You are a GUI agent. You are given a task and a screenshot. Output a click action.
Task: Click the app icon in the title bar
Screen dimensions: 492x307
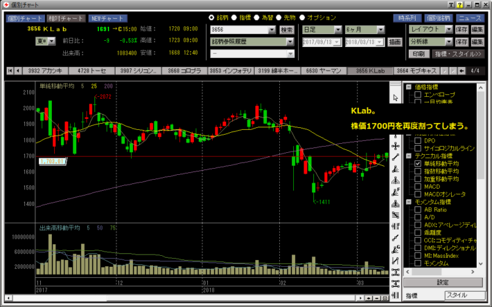click(6, 5)
